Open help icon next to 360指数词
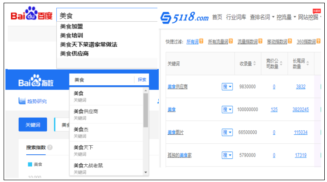The height and width of the screenshot is (182, 327). (x=318, y=41)
